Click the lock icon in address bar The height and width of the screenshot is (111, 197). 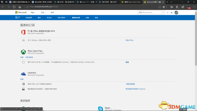point(27,7)
